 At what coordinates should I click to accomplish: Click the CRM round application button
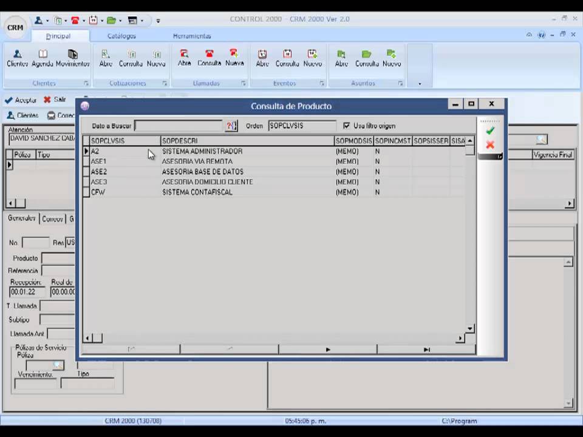coord(15,27)
